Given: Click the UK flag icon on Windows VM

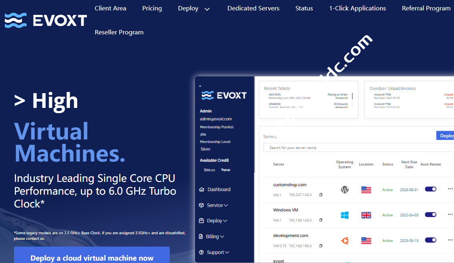Looking at the screenshot, I should [366, 215].
